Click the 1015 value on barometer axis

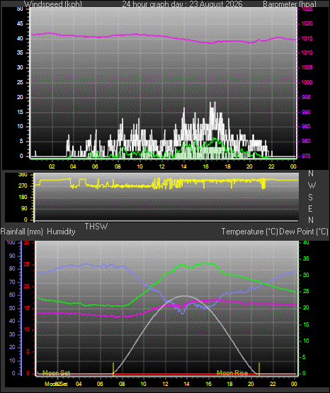(307, 38)
